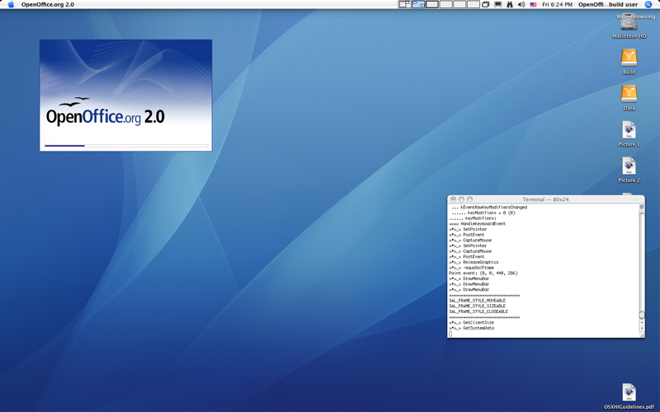Click the Terminal split pane icon
The height and width of the screenshot is (412, 660).
[x=642, y=207]
